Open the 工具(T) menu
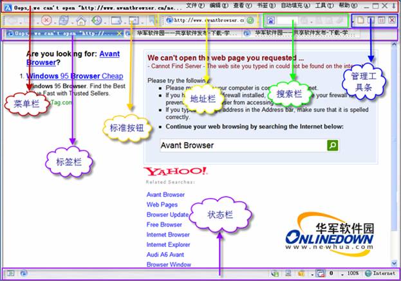401x281 pixels. pyautogui.click(x=324, y=5)
